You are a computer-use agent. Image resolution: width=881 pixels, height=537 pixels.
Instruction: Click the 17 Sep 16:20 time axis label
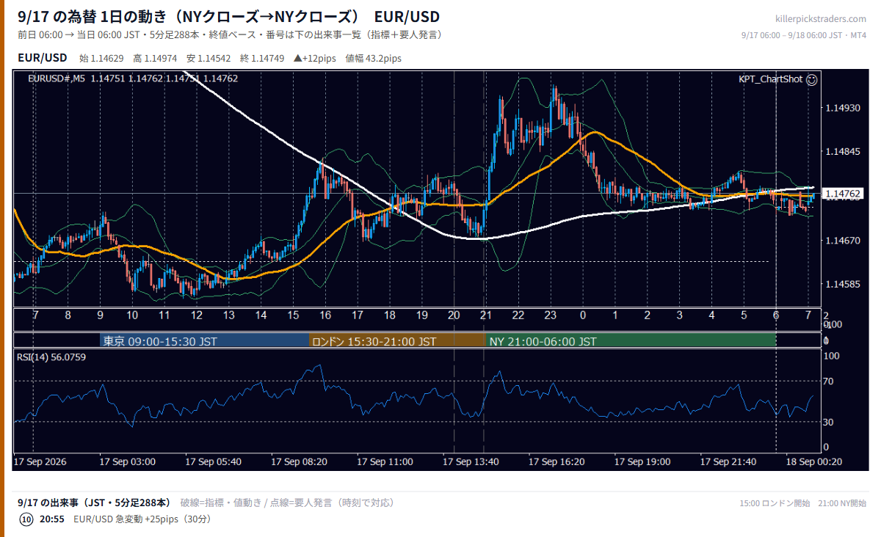click(x=557, y=462)
